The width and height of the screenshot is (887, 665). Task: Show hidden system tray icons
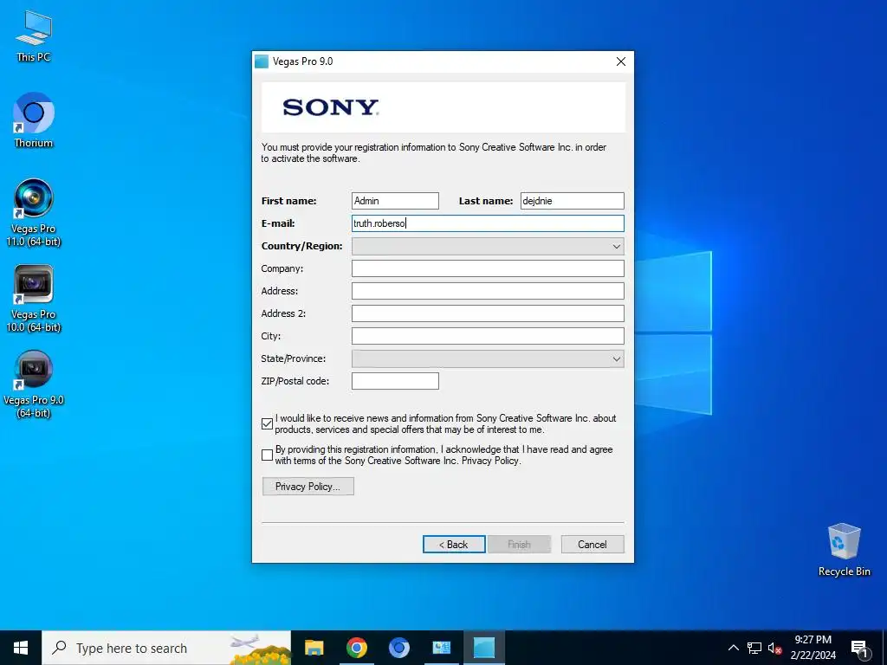733,648
